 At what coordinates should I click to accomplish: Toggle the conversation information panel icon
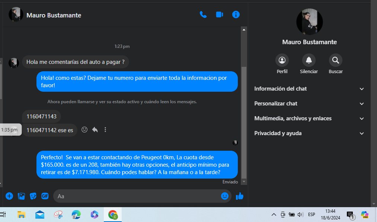[x=236, y=14]
